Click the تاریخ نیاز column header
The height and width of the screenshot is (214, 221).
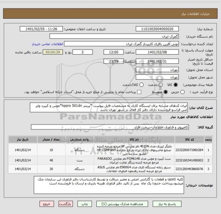23,139
